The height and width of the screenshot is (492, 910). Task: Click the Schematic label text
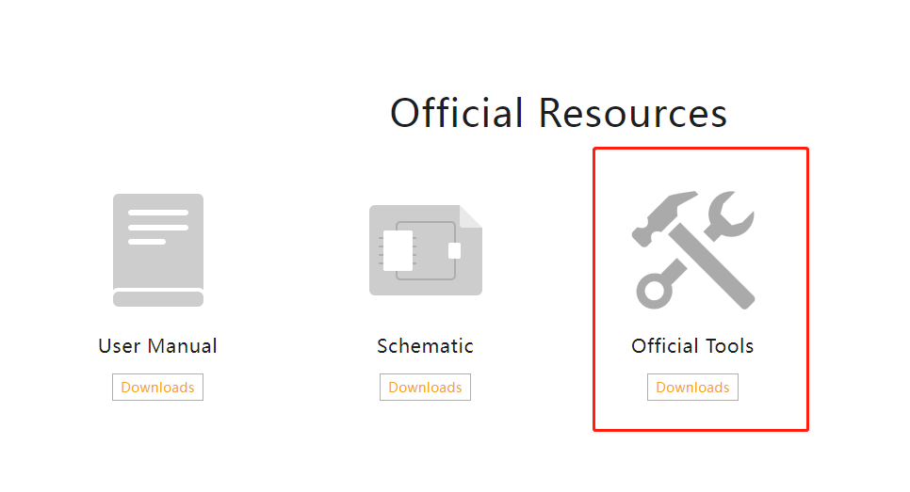tap(426, 346)
